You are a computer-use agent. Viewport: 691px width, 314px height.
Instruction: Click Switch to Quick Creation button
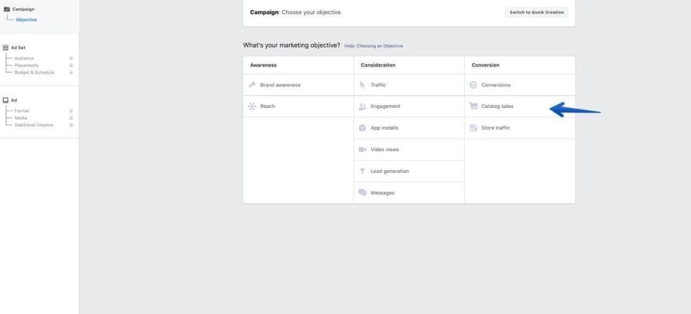(x=536, y=12)
